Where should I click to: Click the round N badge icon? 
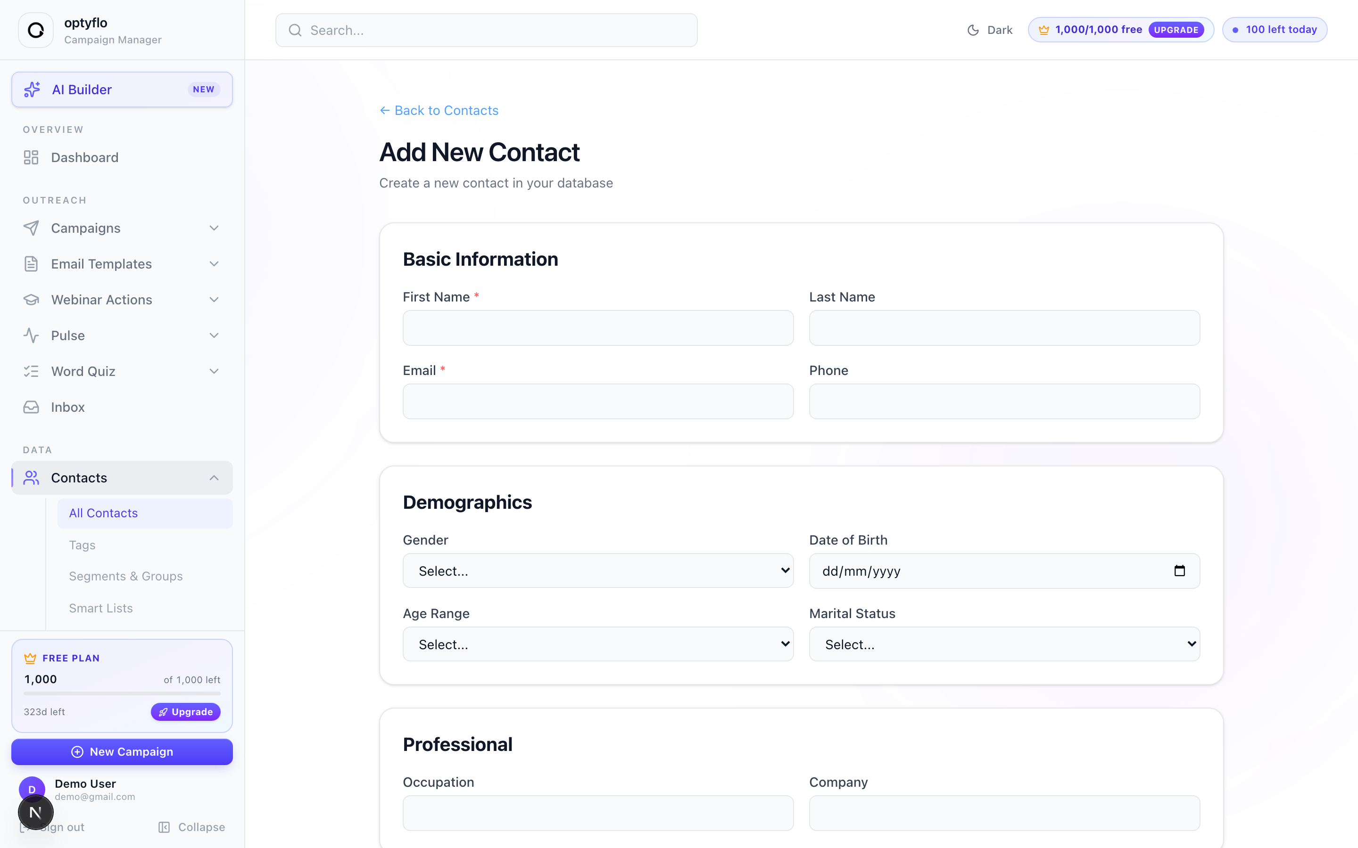pos(36,812)
